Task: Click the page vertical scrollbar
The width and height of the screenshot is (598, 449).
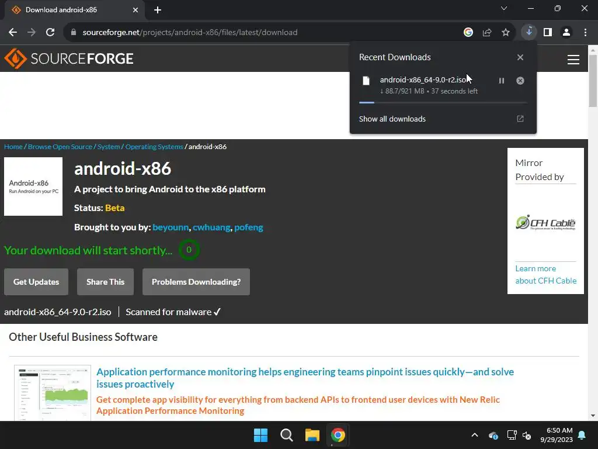Action: 593,81
